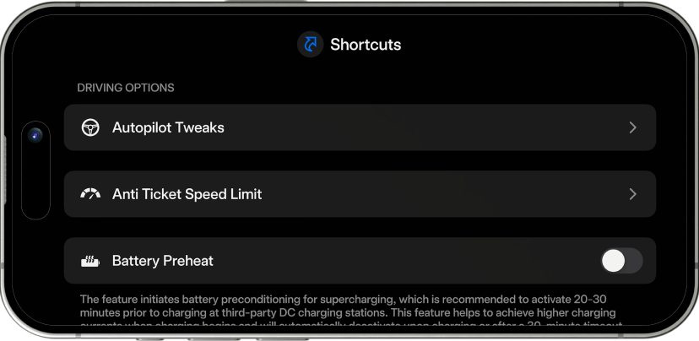Enable the Battery Preheat switch

pos(621,261)
